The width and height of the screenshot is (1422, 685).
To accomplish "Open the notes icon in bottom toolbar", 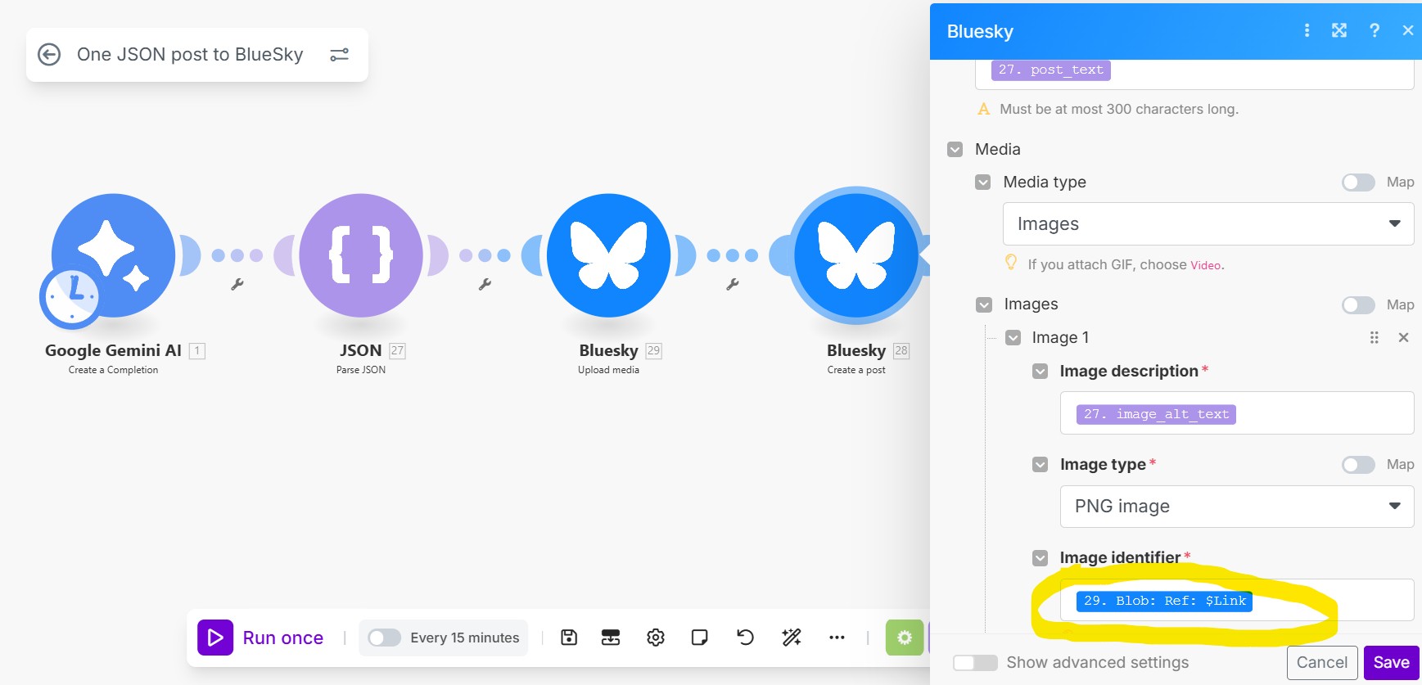I will (x=700, y=638).
